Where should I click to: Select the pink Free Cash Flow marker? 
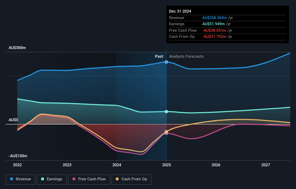point(166,133)
